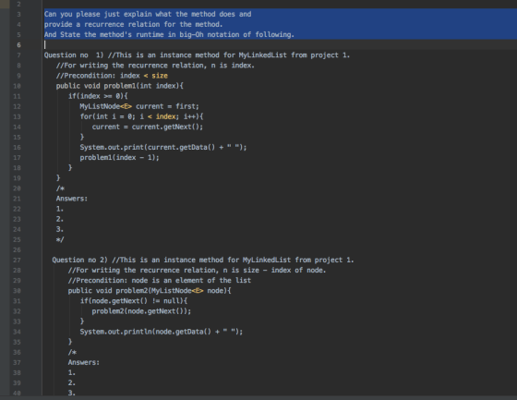Click the highlighted line 'Can you please just explain what the method does and'
Screen dimensions: 517x400
[148, 14]
